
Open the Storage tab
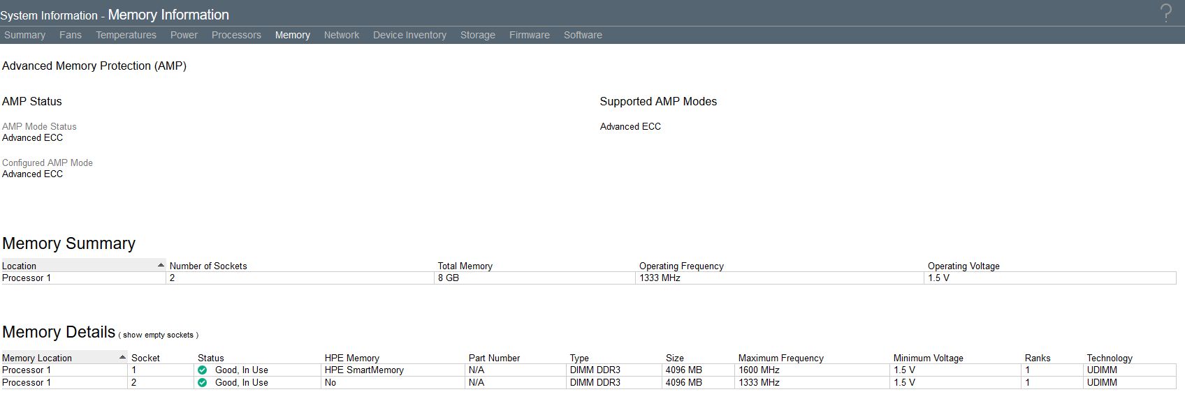click(478, 35)
